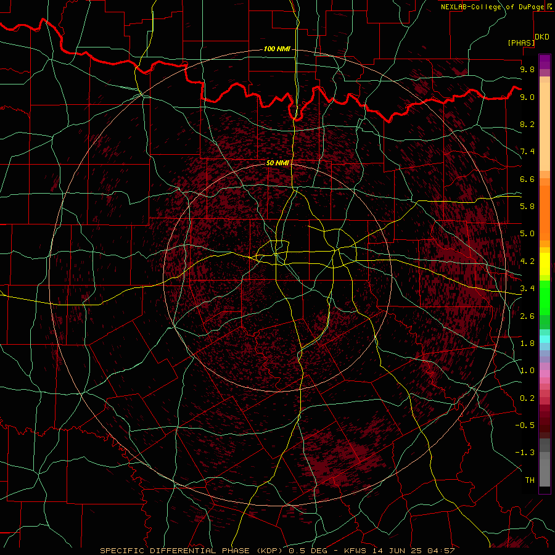Click the -0.5 value on the scale
The height and width of the screenshot is (555, 555).
[525, 425]
